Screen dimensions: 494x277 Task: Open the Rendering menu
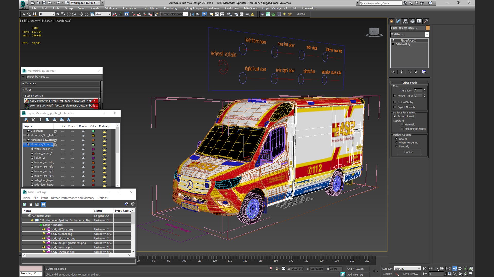pos(170,8)
